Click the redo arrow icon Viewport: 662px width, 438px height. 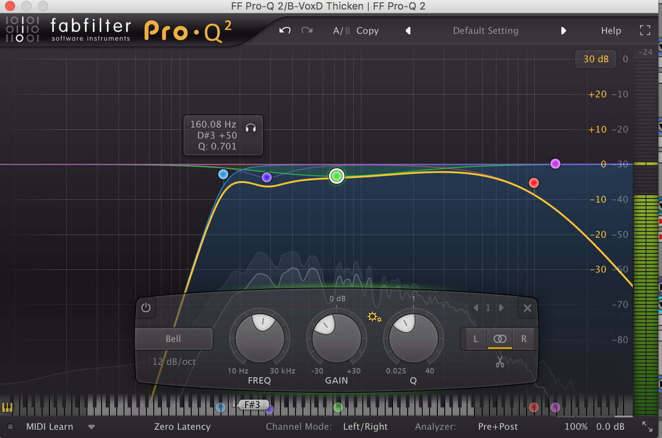(307, 30)
